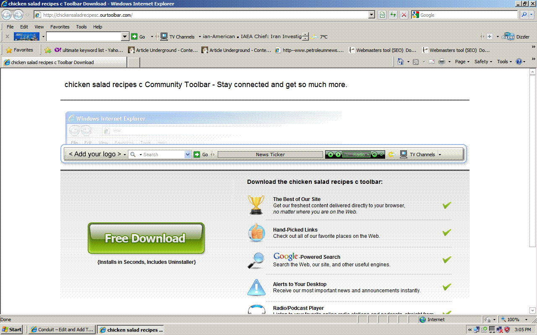Click the Compatibility View icon beside address bar
Viewport: 537px width, 335px height.
pos(382,15)
